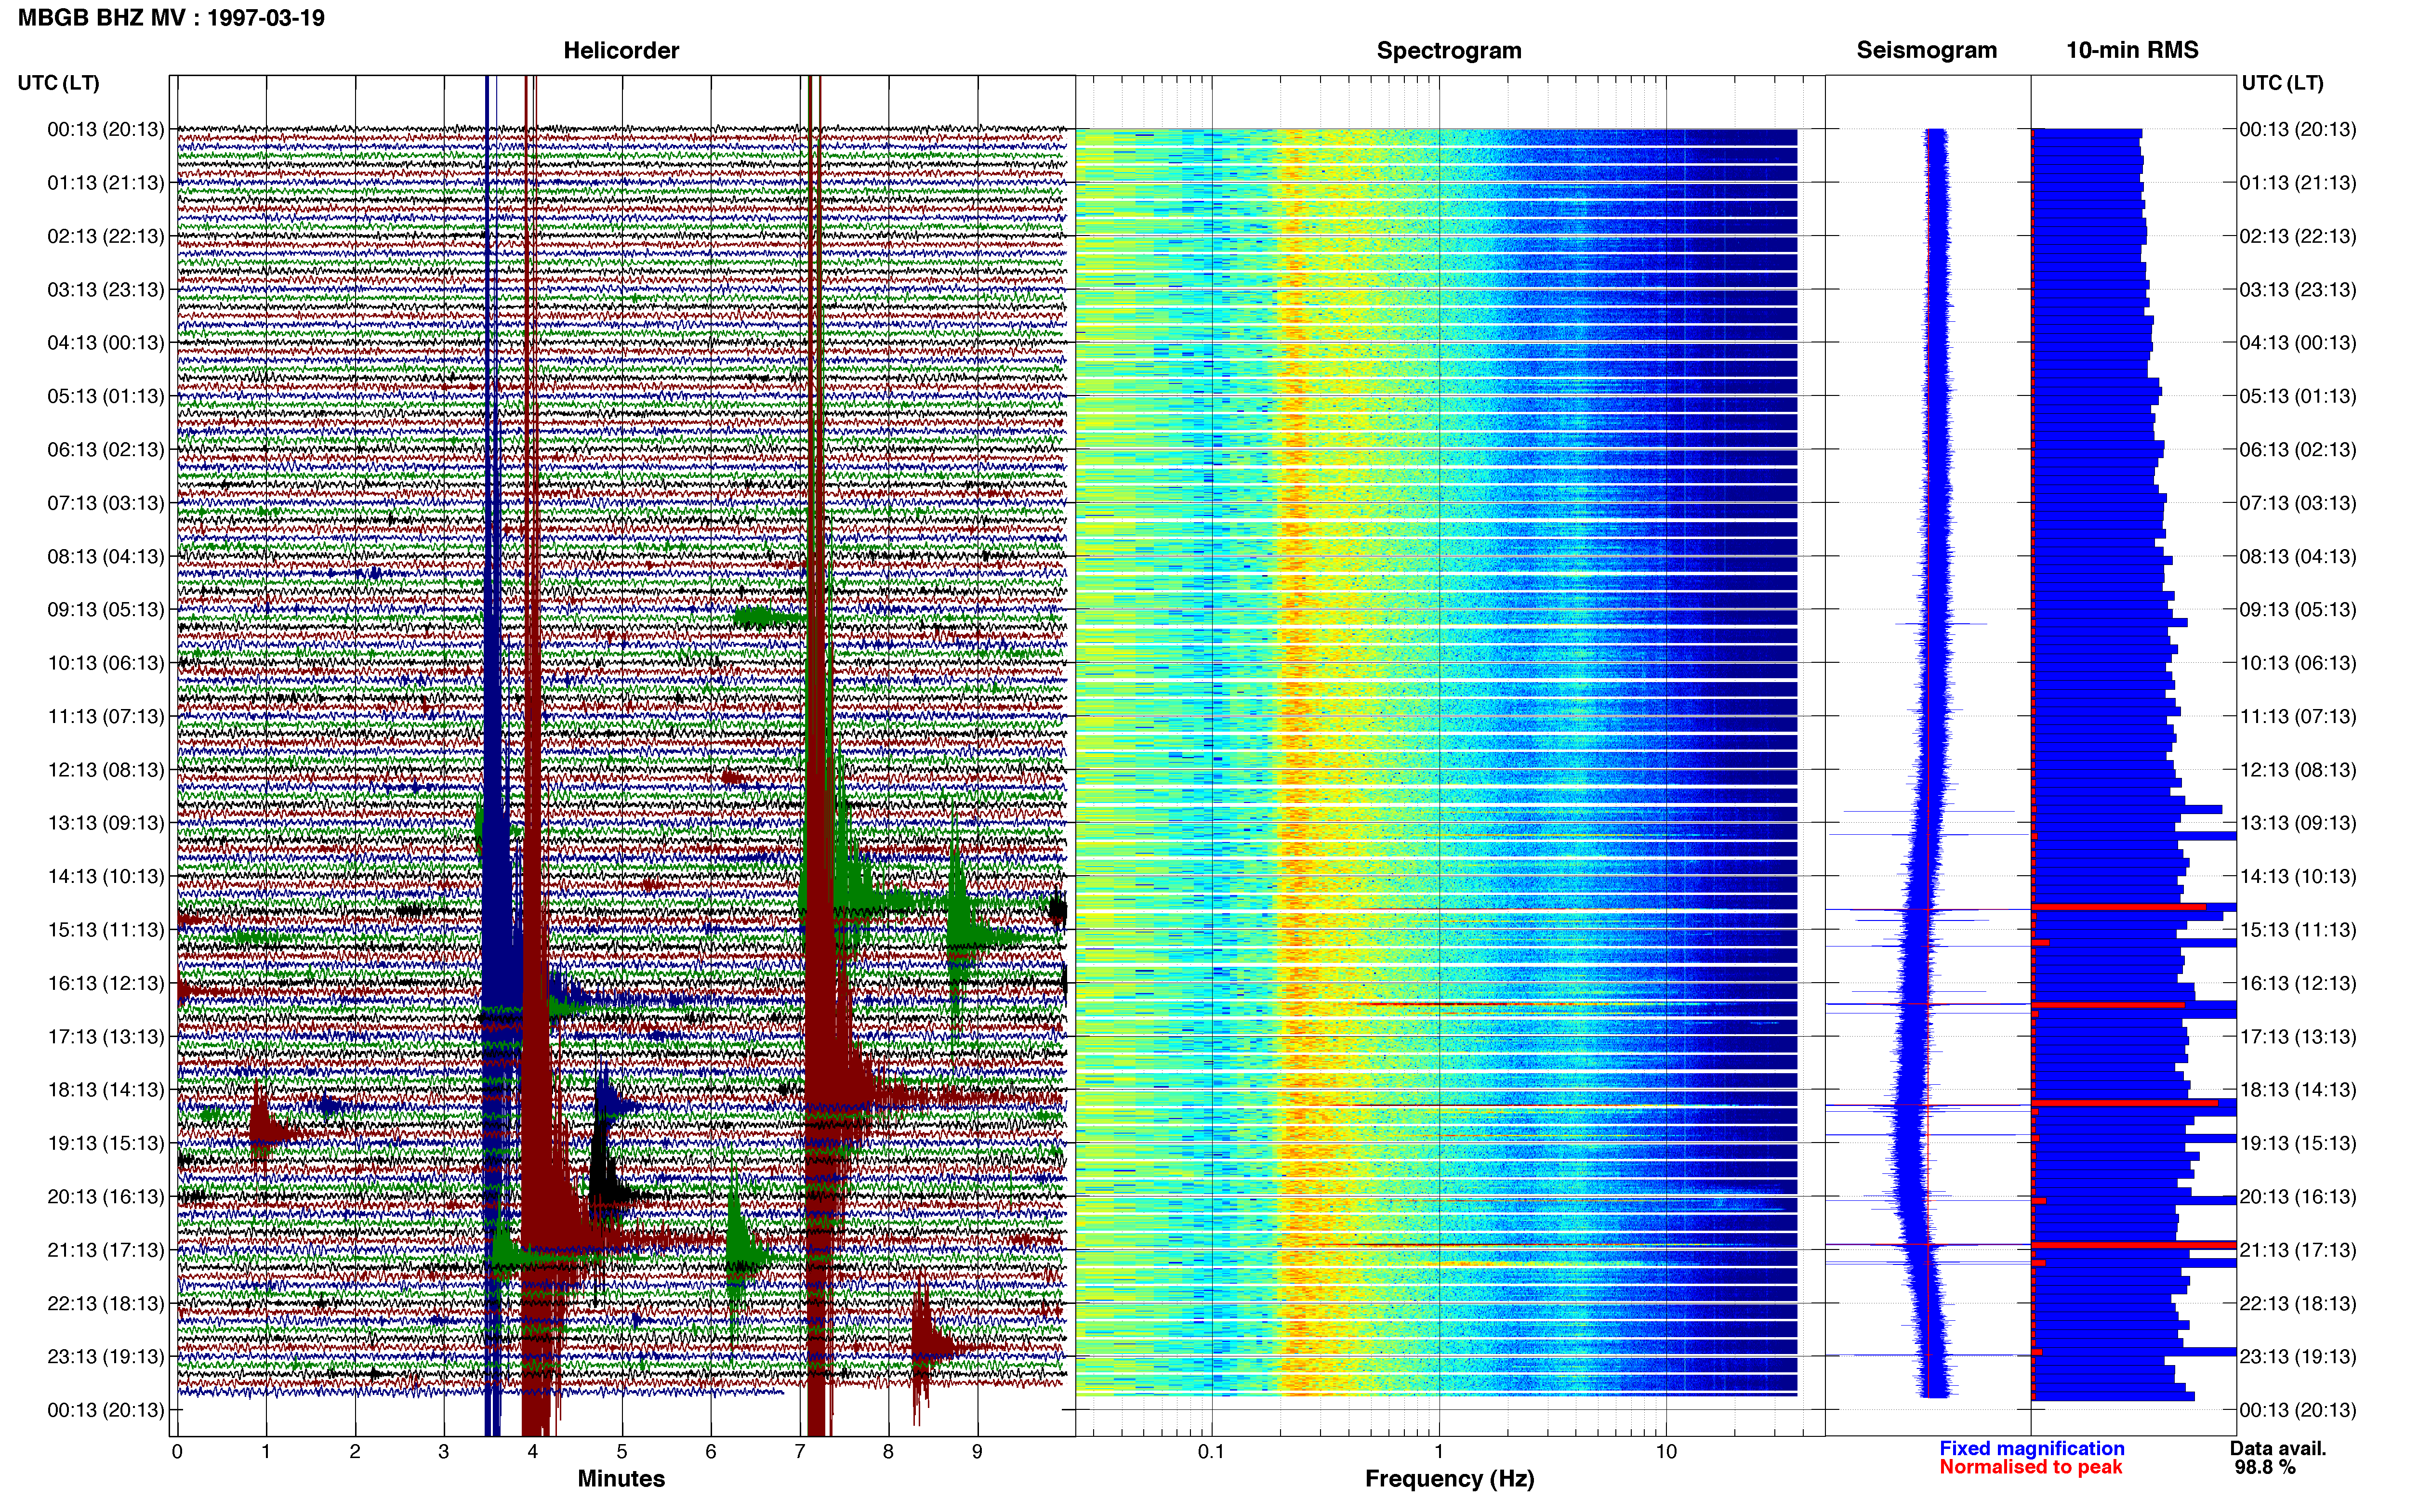Click the right '15:13 (11:13)' time label
Viewport: 2418px width, 1512px height.
point(2298,930)
